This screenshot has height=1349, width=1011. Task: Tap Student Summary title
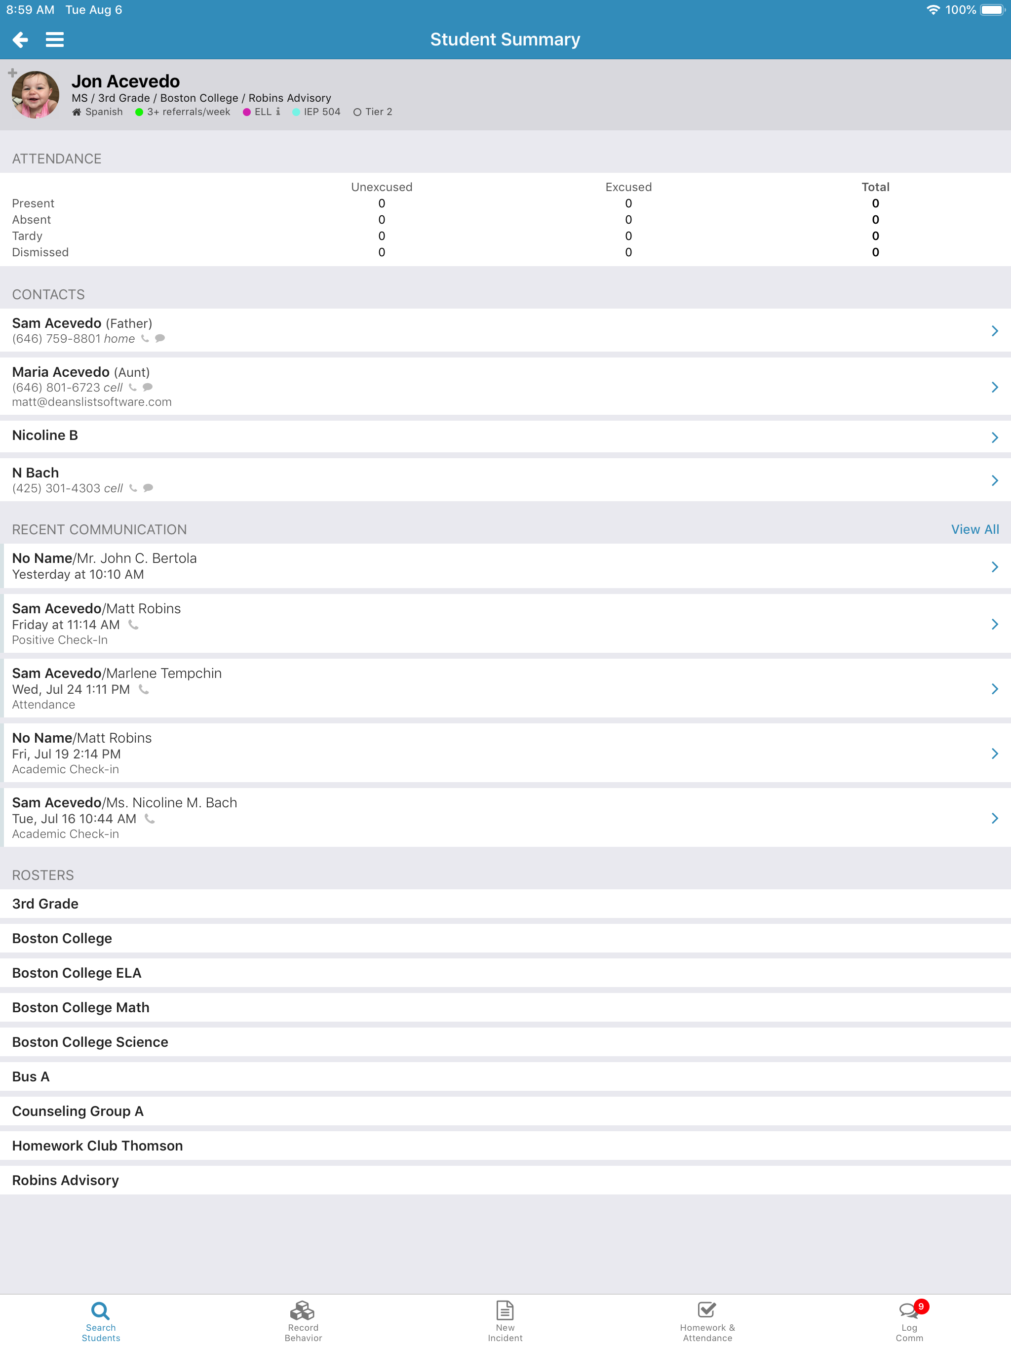[x=505, y=40]
